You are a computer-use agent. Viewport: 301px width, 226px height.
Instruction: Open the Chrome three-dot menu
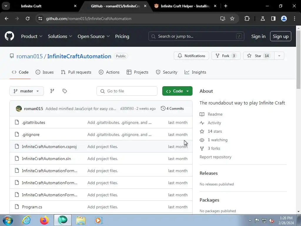(295, 19)
